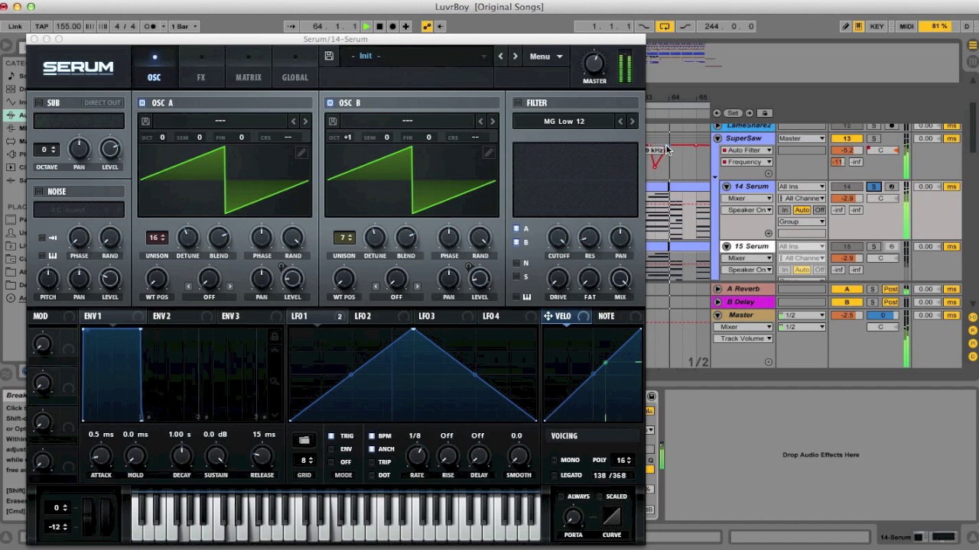
Task: Select the previous Serum preset arrow
Action: tap(500, 56)
